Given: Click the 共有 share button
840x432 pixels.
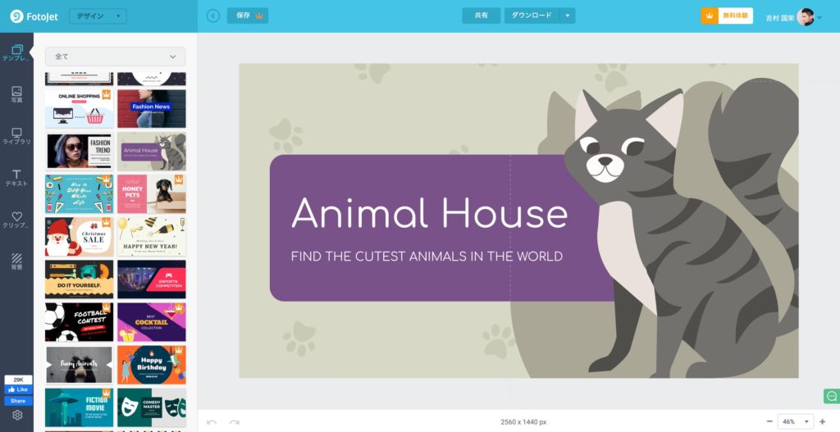Looking at the screenshot, I should click(481, 16).
